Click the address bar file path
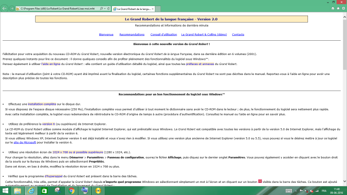Image resolution: width=347 pixels, height=195 pixels. pos(58,9)
